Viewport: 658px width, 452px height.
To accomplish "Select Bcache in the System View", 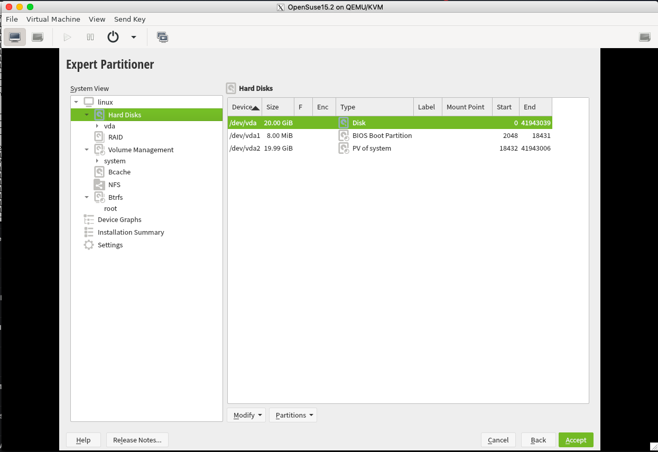I will (119, 172).
